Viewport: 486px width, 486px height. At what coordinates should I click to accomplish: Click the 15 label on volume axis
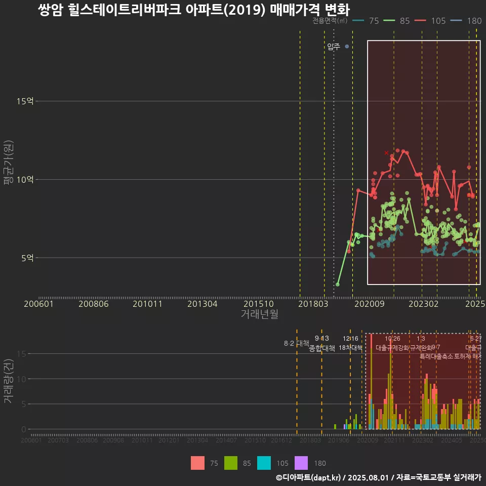(22, 354)
